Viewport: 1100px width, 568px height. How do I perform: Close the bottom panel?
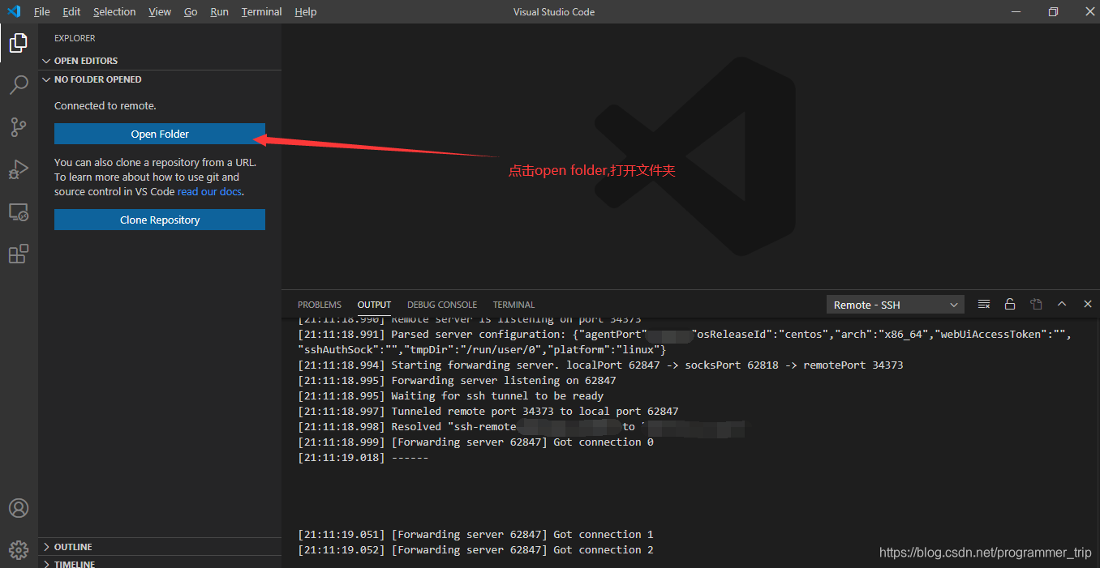point(1088,305)
